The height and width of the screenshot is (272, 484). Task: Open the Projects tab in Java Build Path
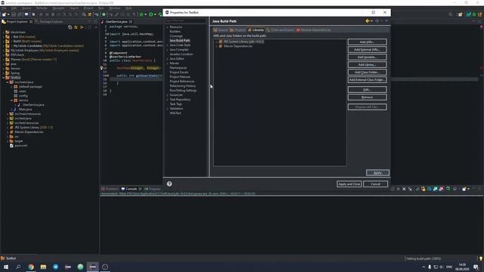coord(237,30)
